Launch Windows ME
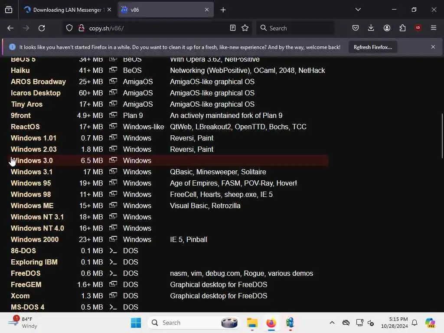This screenshot has height=333, width=444. point(32,206)
